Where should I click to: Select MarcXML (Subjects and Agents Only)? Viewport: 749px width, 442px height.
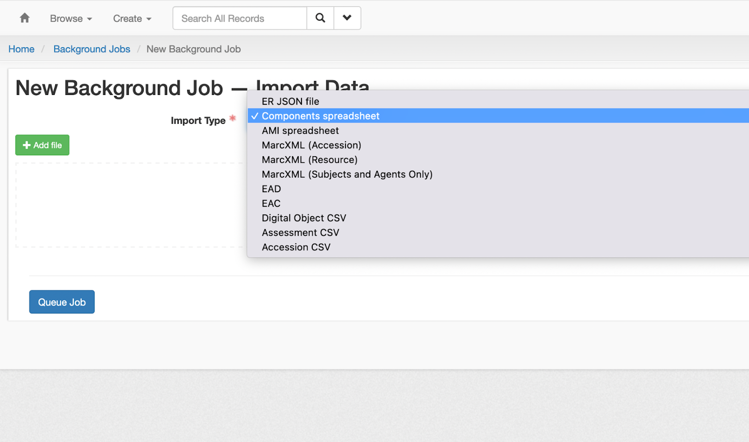(347, 174)
